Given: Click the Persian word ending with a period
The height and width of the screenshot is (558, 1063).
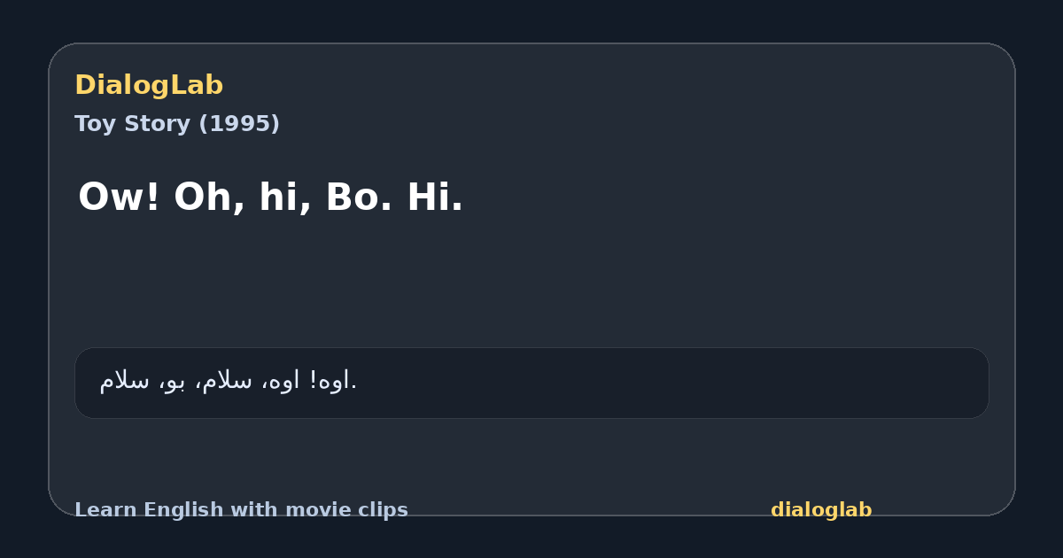Looking at the screenshot, I should pos(342,381).
